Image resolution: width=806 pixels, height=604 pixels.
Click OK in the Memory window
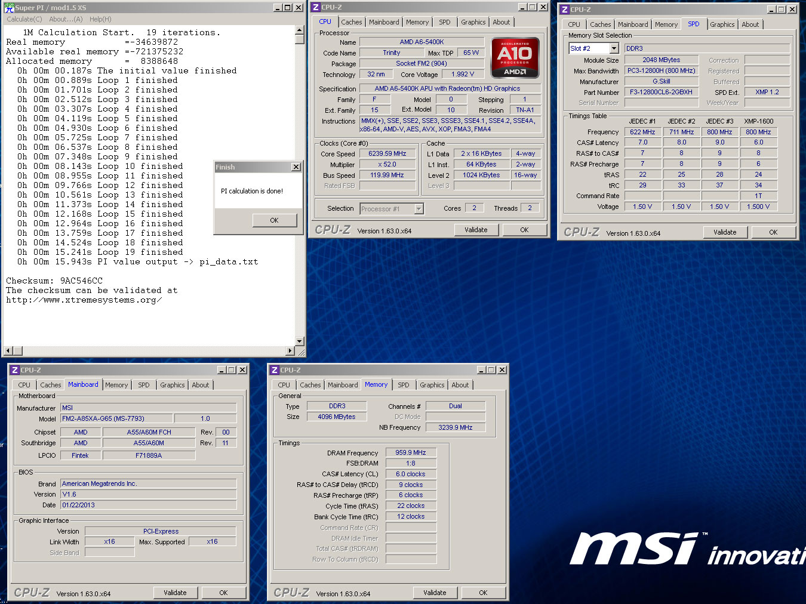[x=483, y=593]
